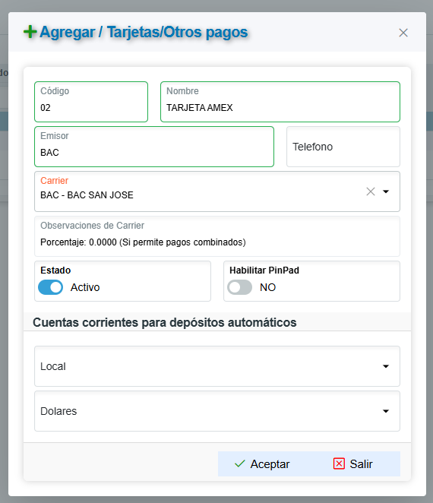Click the red X icon on Salir
This screenshot has height=503, width=433.
click(x=339, y=463)
